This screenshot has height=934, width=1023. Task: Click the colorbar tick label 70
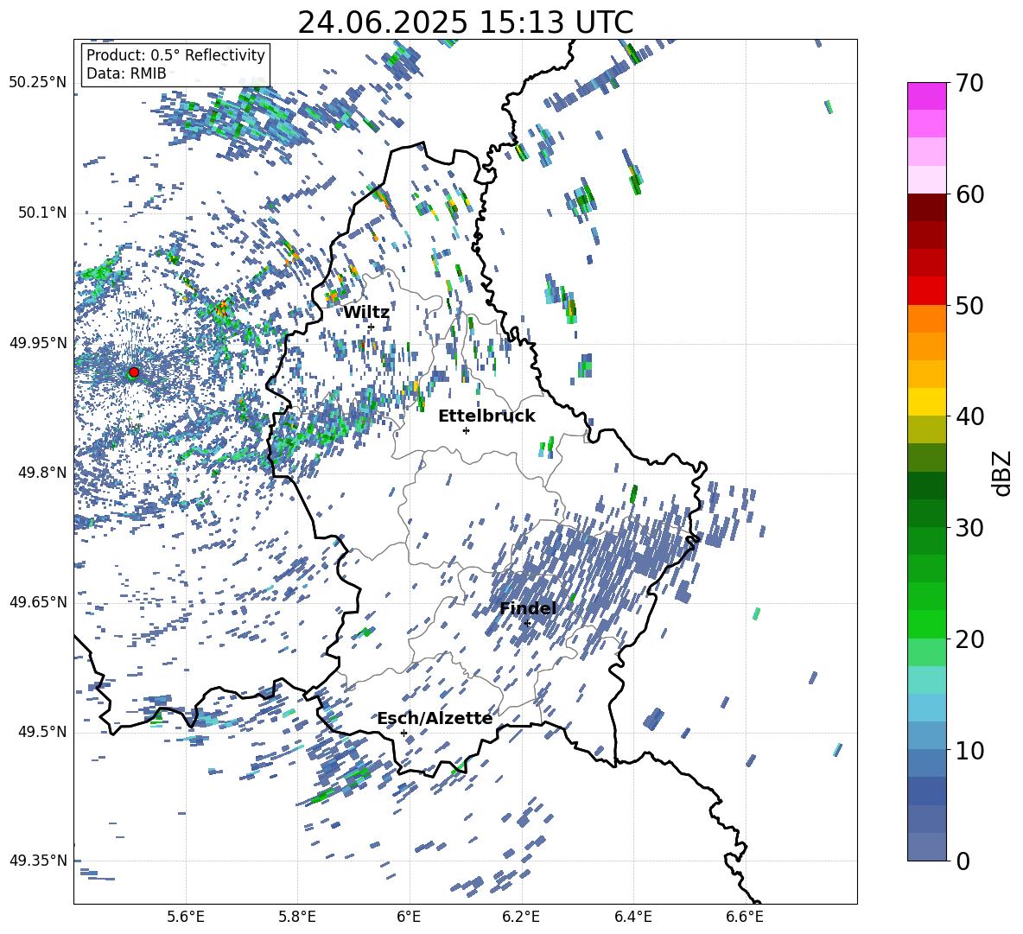[x=969, y=84]
